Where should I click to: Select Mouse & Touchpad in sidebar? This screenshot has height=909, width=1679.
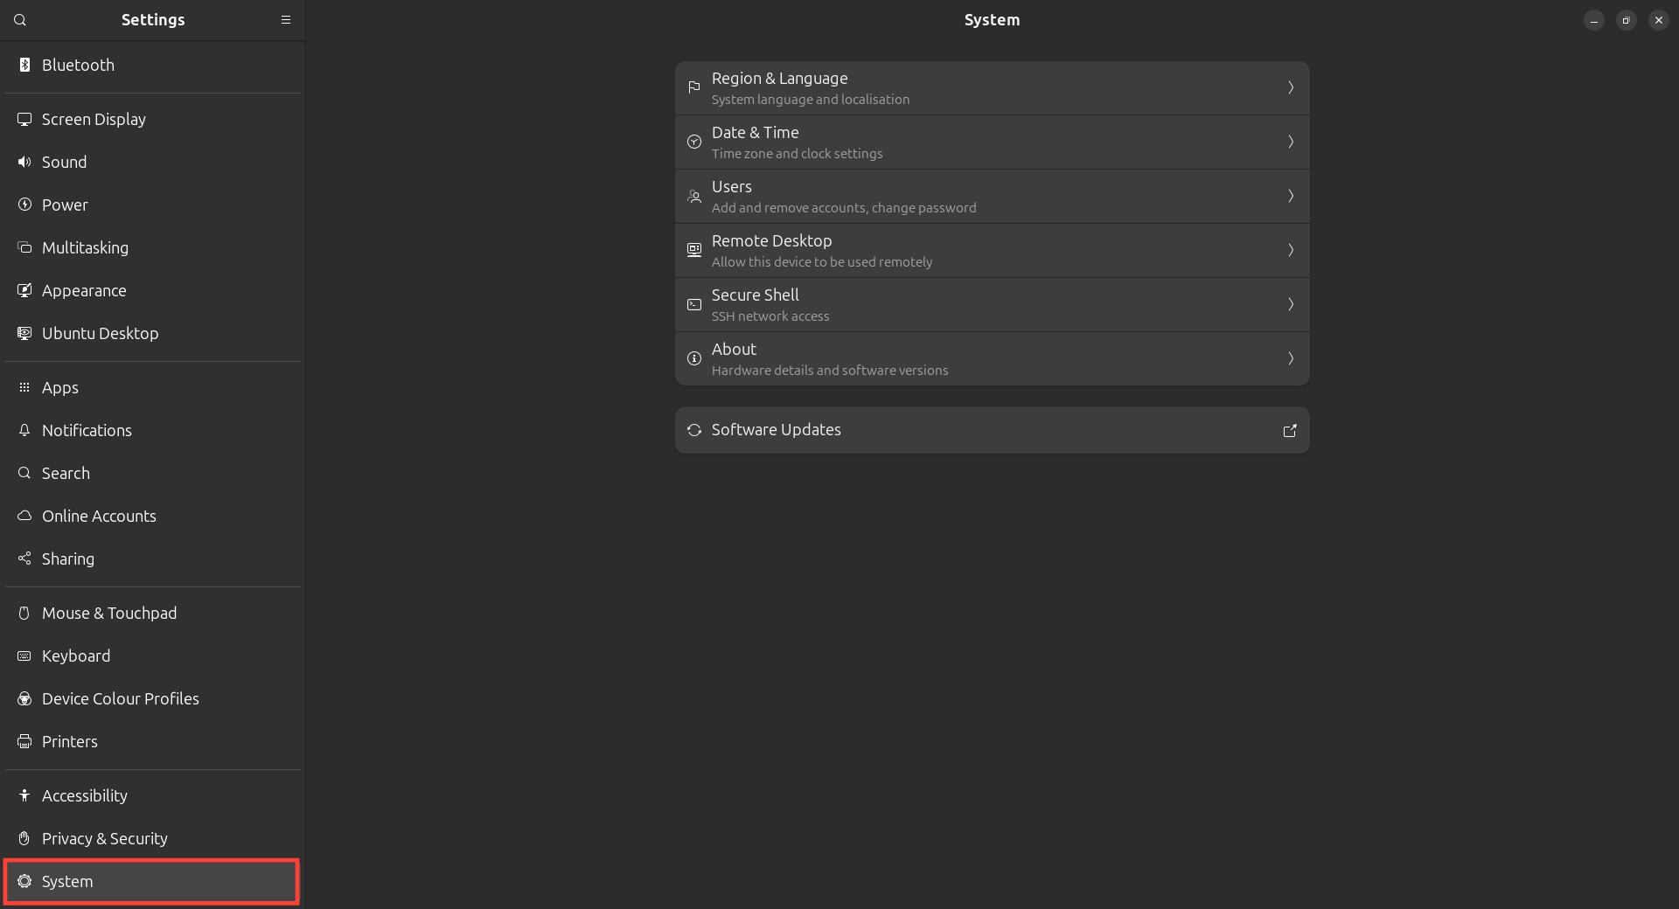(109, 613)
